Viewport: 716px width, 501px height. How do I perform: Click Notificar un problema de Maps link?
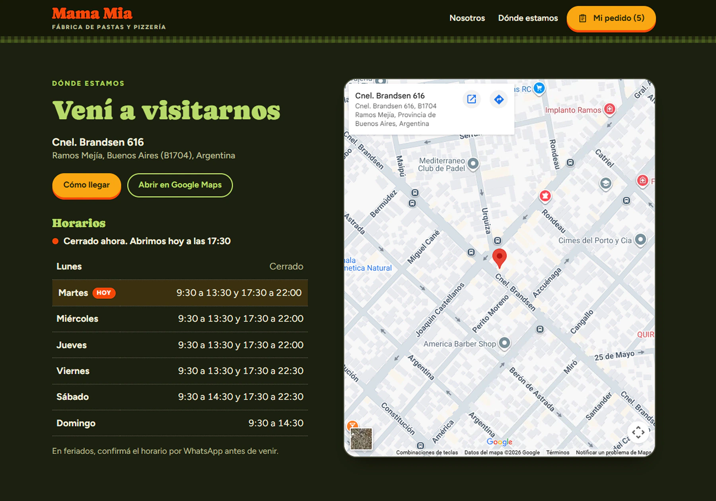click(x=613, y=453)
